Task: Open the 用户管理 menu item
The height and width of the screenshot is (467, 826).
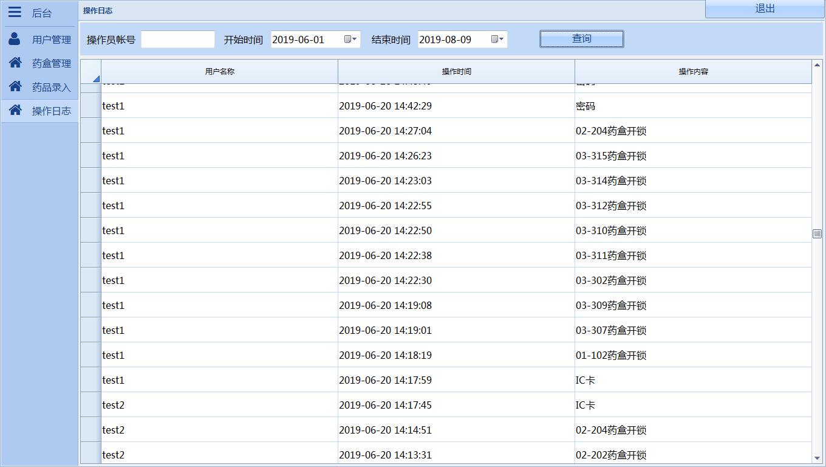Action: (x=51, y=40)
